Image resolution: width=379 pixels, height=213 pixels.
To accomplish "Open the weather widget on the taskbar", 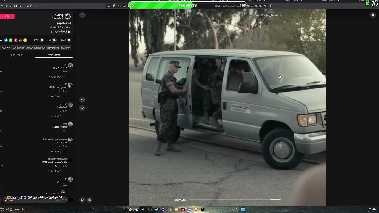I will [372, 209].
